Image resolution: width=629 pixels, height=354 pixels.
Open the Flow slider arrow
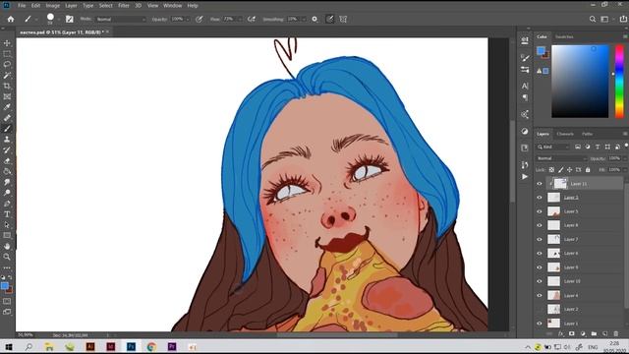click(240, 20)
